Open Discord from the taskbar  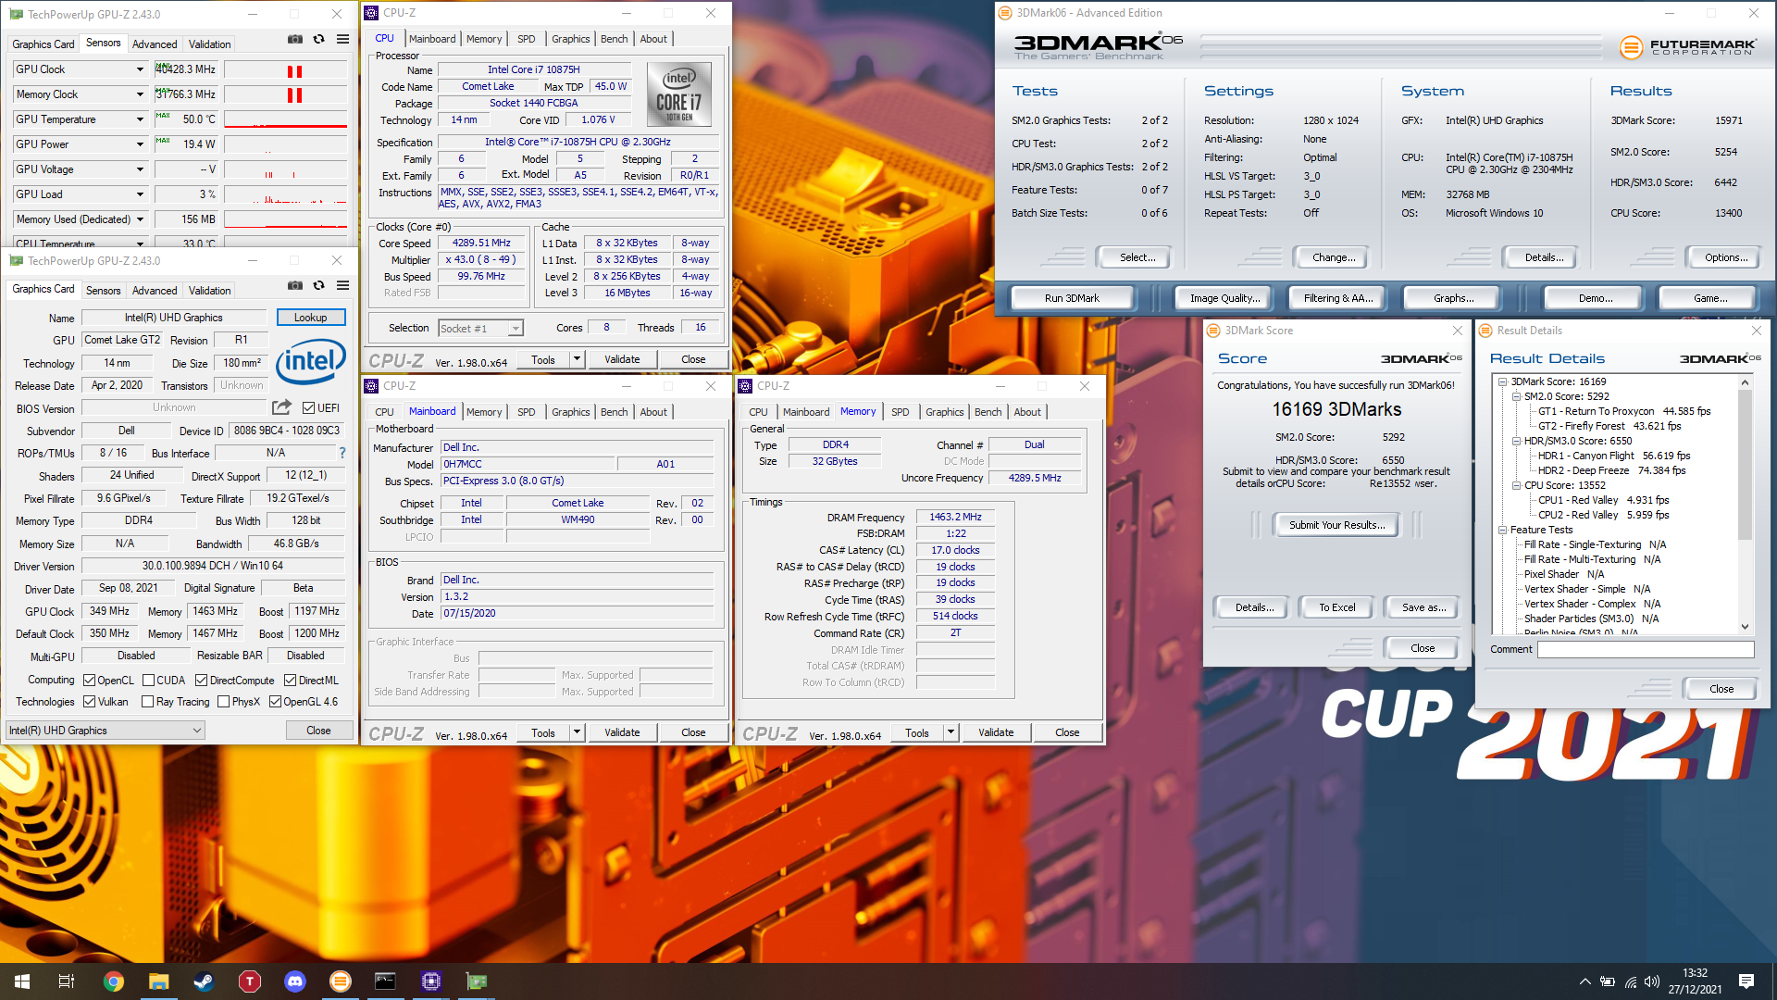click(294, 981)
